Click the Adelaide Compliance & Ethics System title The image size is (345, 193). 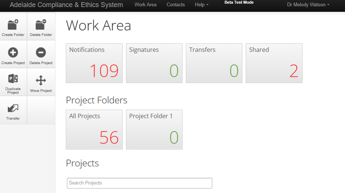point(66,5)
